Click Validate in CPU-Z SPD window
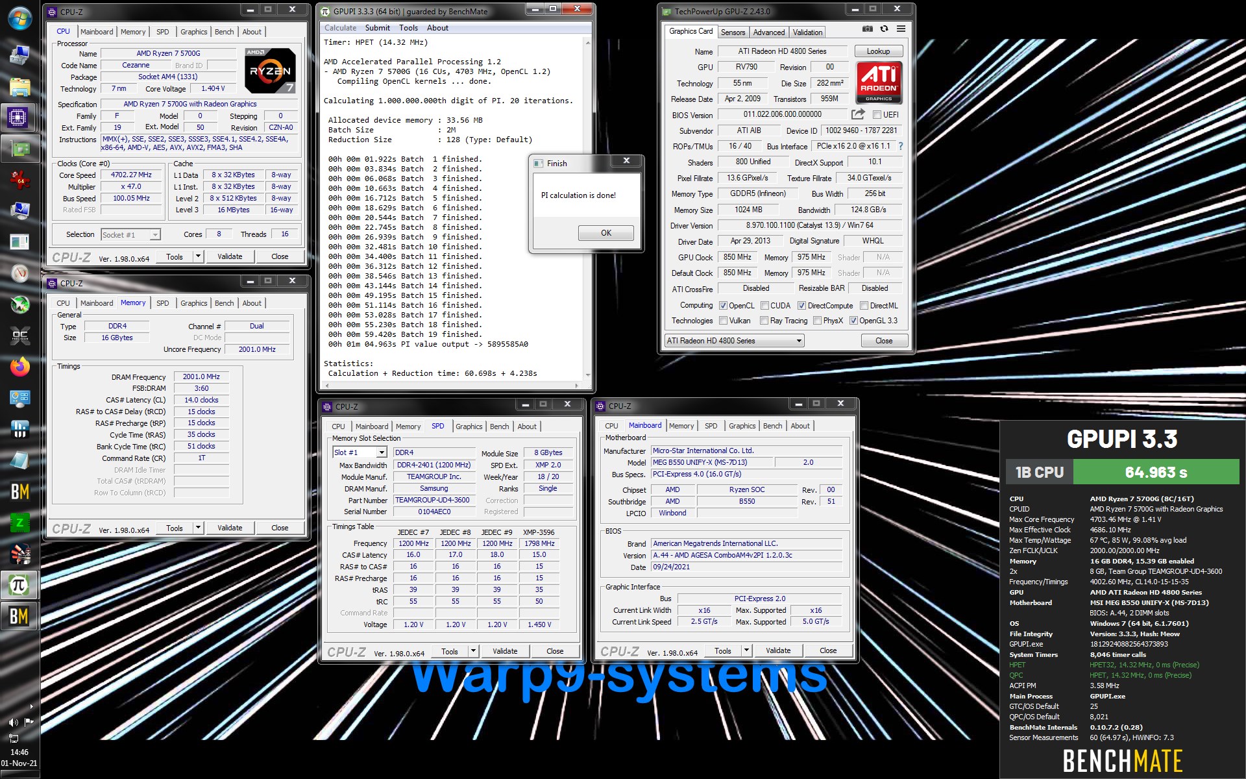1246x779 pixels. click(x=505, y=651)
